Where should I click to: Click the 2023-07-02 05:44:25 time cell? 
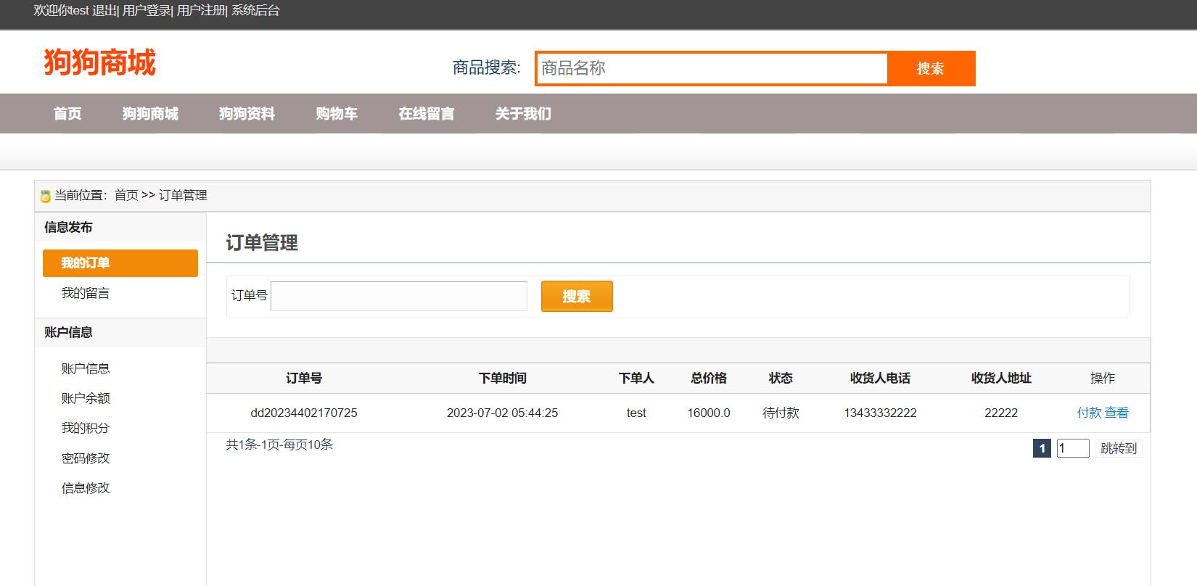coord(502,413)
